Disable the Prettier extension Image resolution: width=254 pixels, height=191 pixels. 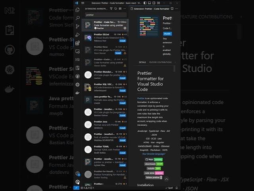pyautogui.click(x=167, y=34)
